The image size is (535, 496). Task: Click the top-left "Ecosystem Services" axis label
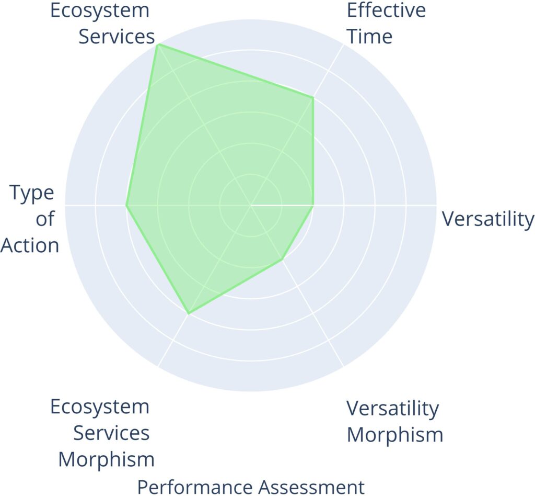[102, 24]
